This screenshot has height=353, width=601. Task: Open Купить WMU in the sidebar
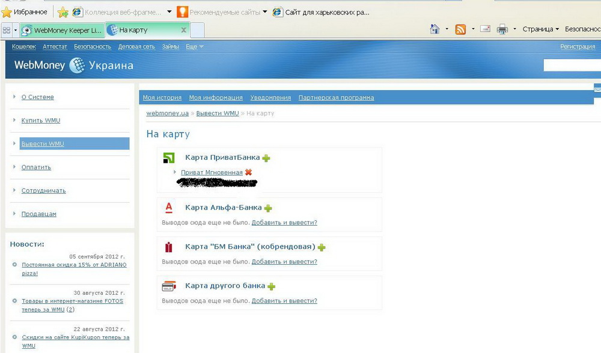click(x=41, y=120)
